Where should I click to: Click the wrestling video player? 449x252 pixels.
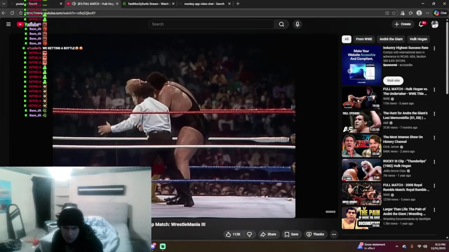click(174, 126)
